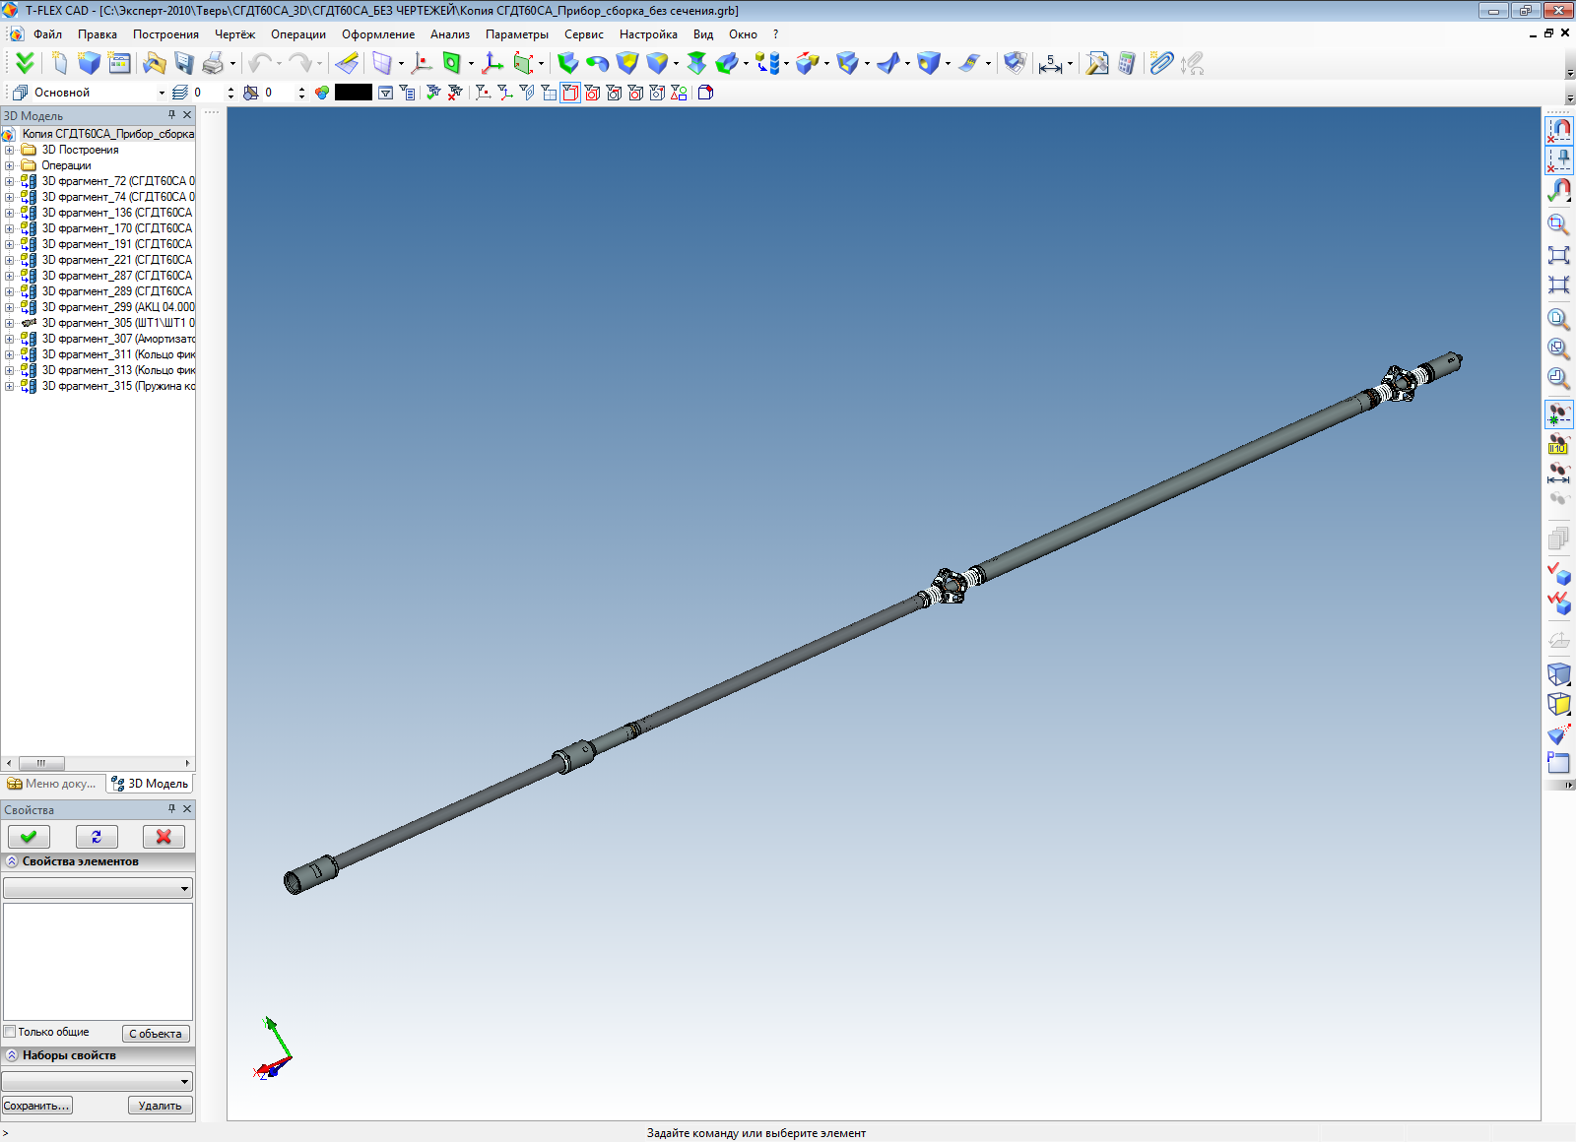
Task: Click the redo arrow
Action: point(300,63)
